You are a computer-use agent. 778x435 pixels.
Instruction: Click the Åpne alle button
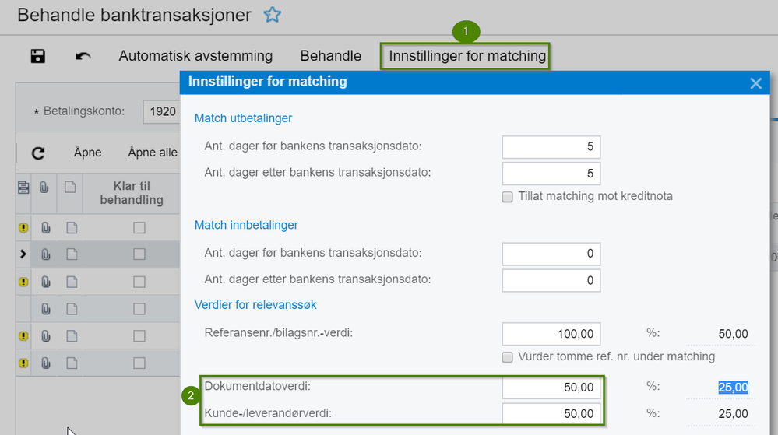(x=153, y=153)
